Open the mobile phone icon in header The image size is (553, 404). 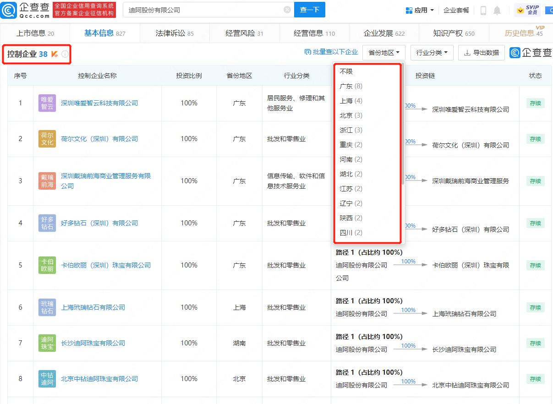click(x=483, y=11)
